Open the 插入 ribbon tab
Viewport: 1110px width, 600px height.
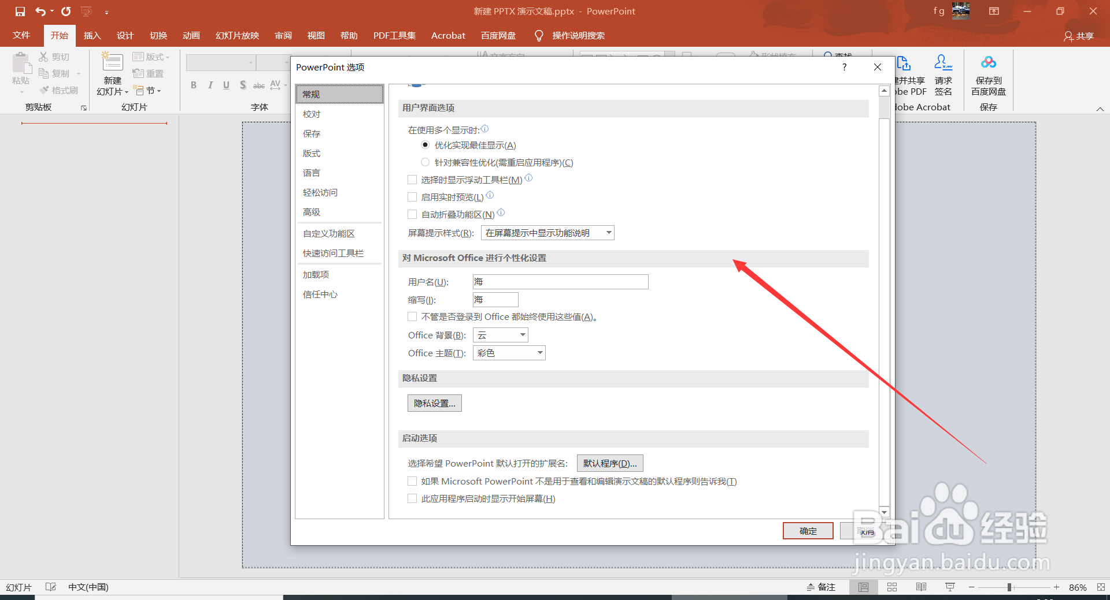point(92,36)
